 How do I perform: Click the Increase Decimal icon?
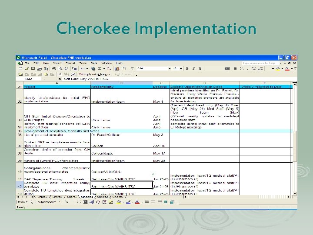(254, 69)
